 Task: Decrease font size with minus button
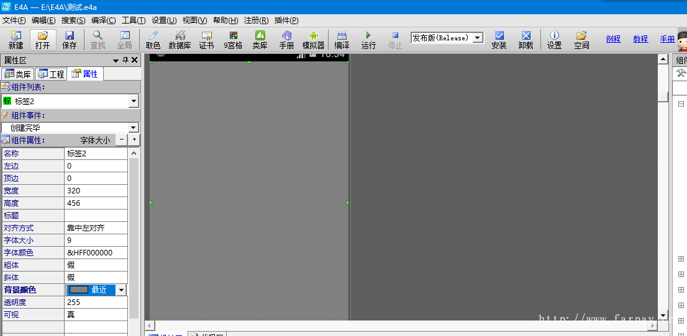pyautogui.click(x=122, y=140)
